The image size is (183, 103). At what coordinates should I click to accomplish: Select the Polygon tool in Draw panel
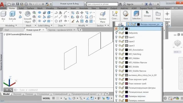coord(56,21)
